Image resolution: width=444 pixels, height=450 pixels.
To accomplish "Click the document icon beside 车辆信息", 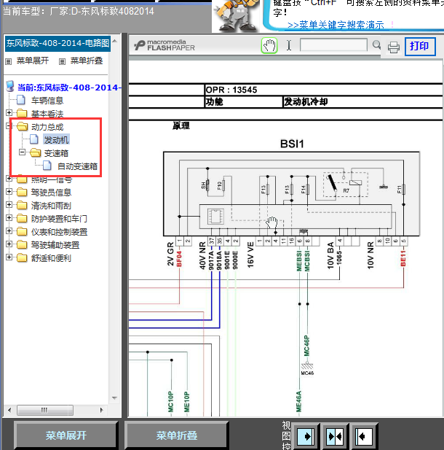I will pyautogui.click(x=21, y=100).
